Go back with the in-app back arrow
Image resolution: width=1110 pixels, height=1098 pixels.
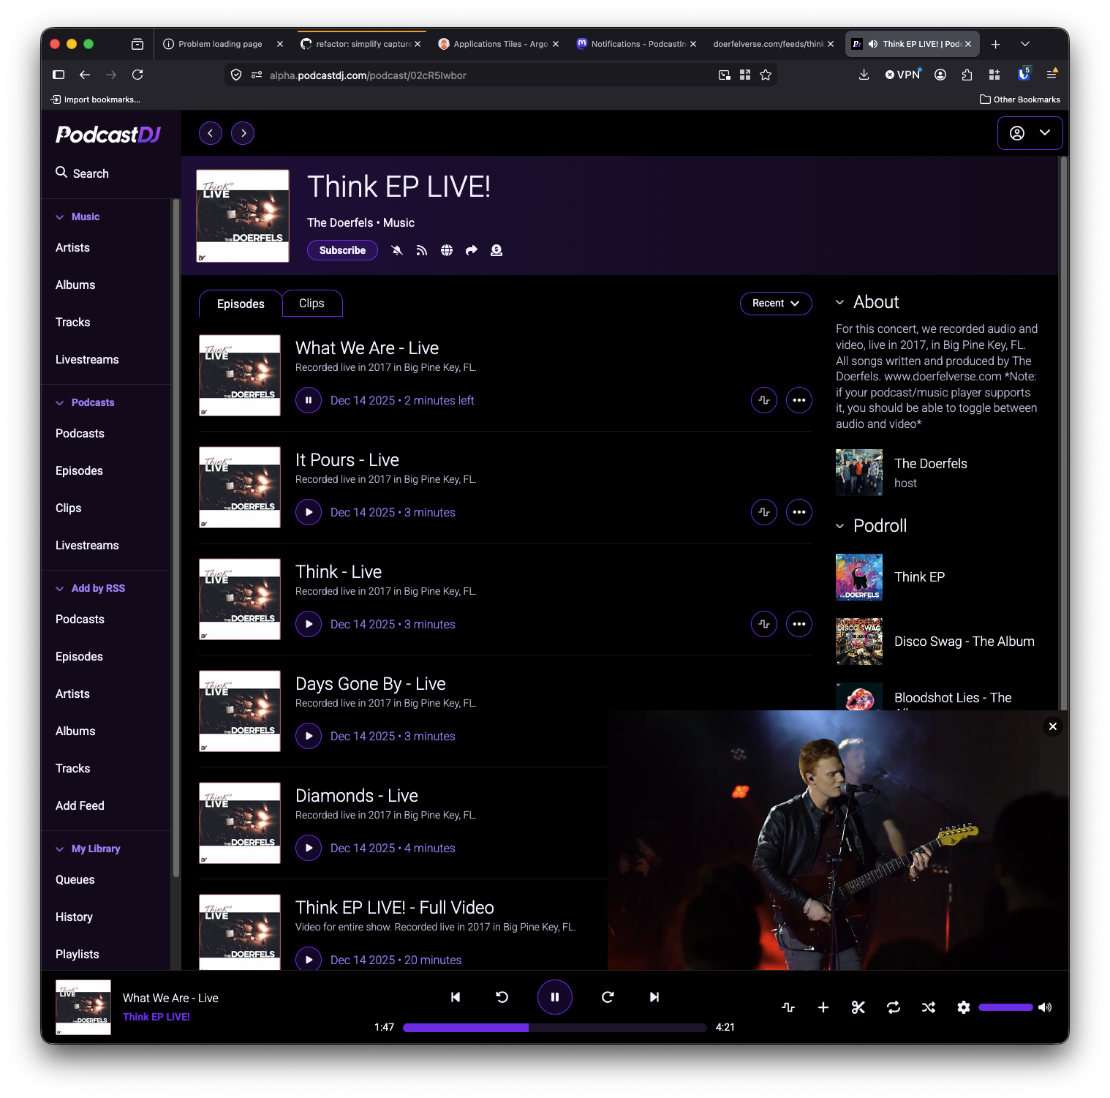click(211, 133)
